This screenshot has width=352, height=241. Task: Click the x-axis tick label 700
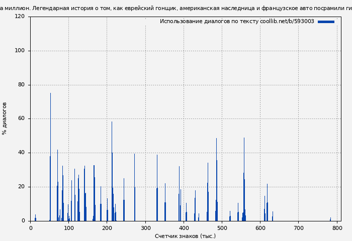[x=299, y=228]
